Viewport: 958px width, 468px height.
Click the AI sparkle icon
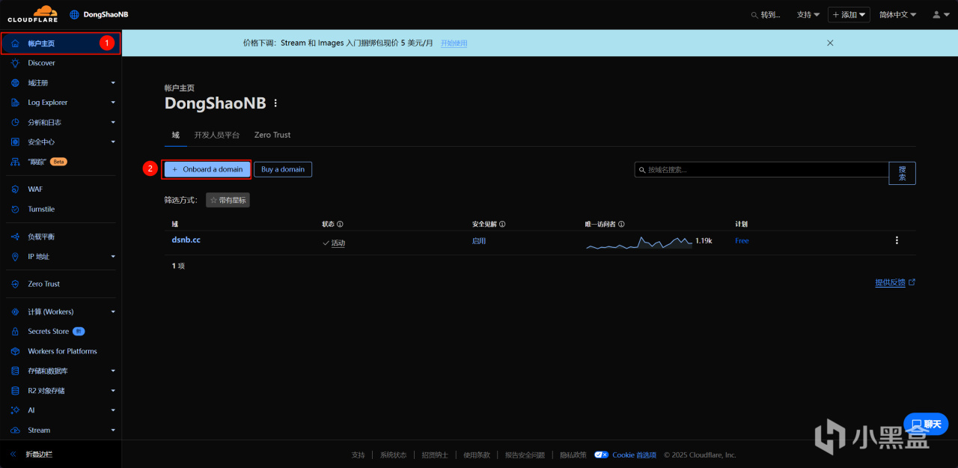(x=15, y=410)
